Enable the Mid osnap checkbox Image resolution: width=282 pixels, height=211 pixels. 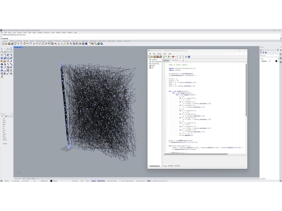click(x=2, y=124)
